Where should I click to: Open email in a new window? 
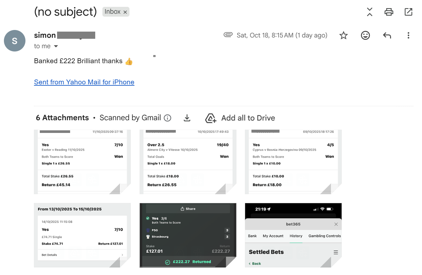[x=408, y=12]
